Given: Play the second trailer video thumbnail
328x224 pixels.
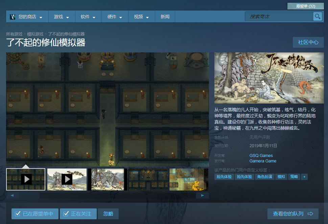Looking at the screenshot, I should tap(67, 179).
